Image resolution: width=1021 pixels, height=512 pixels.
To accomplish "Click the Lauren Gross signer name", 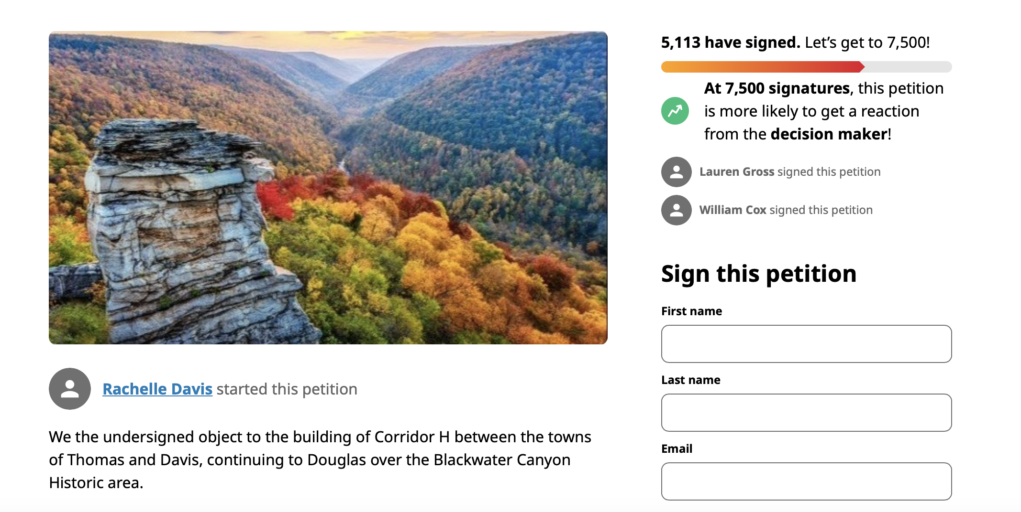I will (736, 172).
